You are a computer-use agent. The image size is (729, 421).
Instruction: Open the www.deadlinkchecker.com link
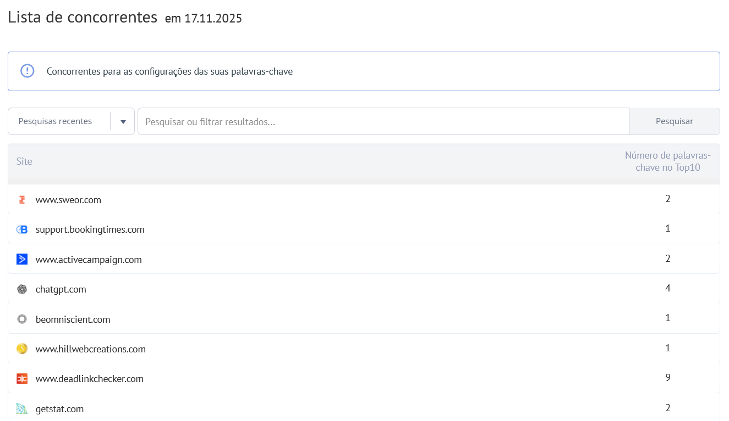[x=89, y=379]
